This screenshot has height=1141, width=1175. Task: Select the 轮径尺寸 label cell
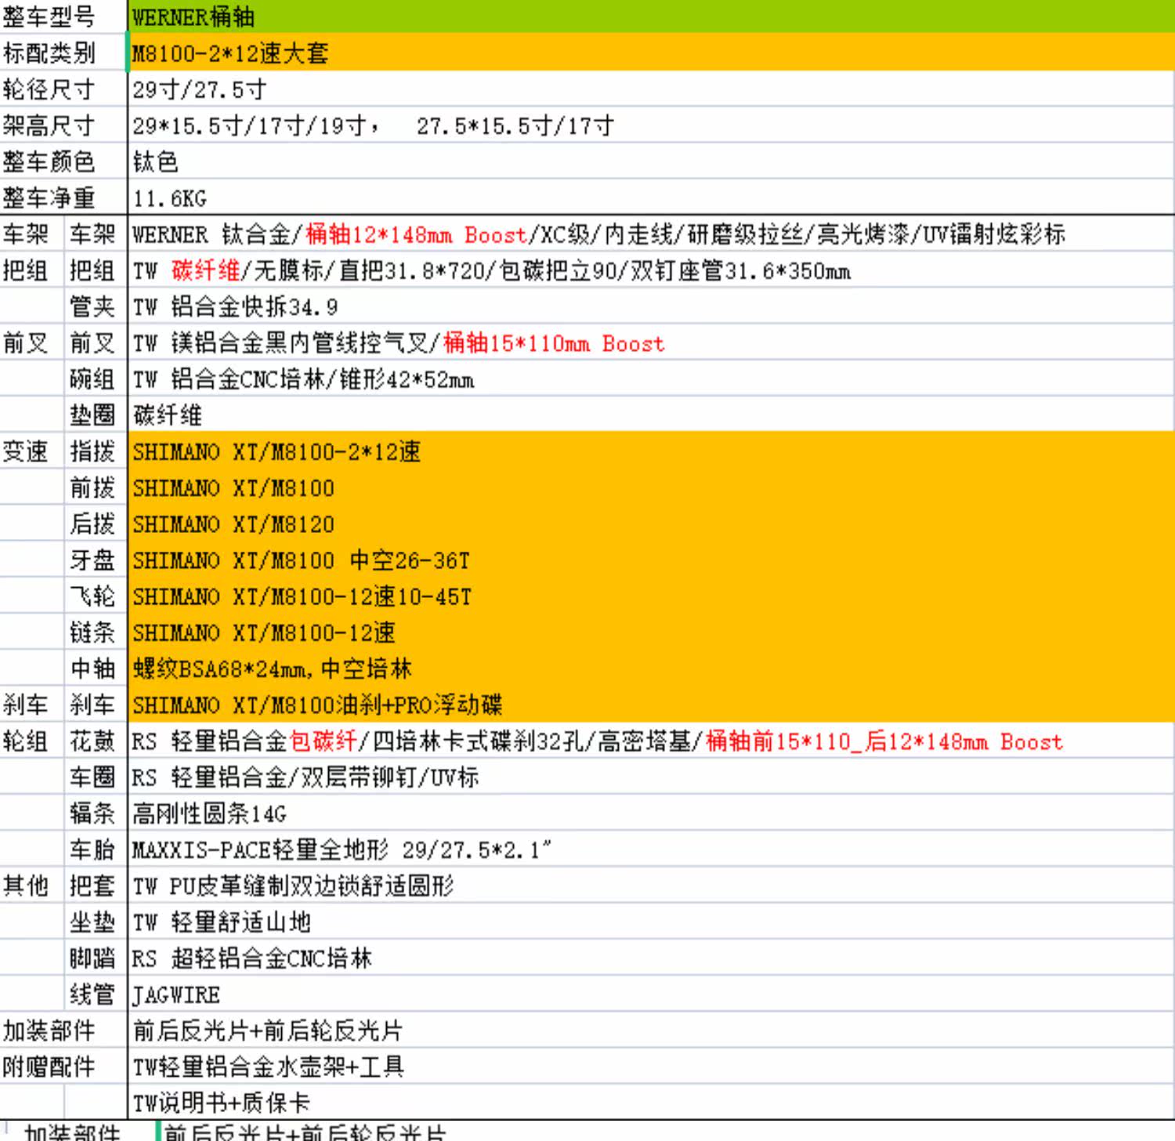point(63,89)
